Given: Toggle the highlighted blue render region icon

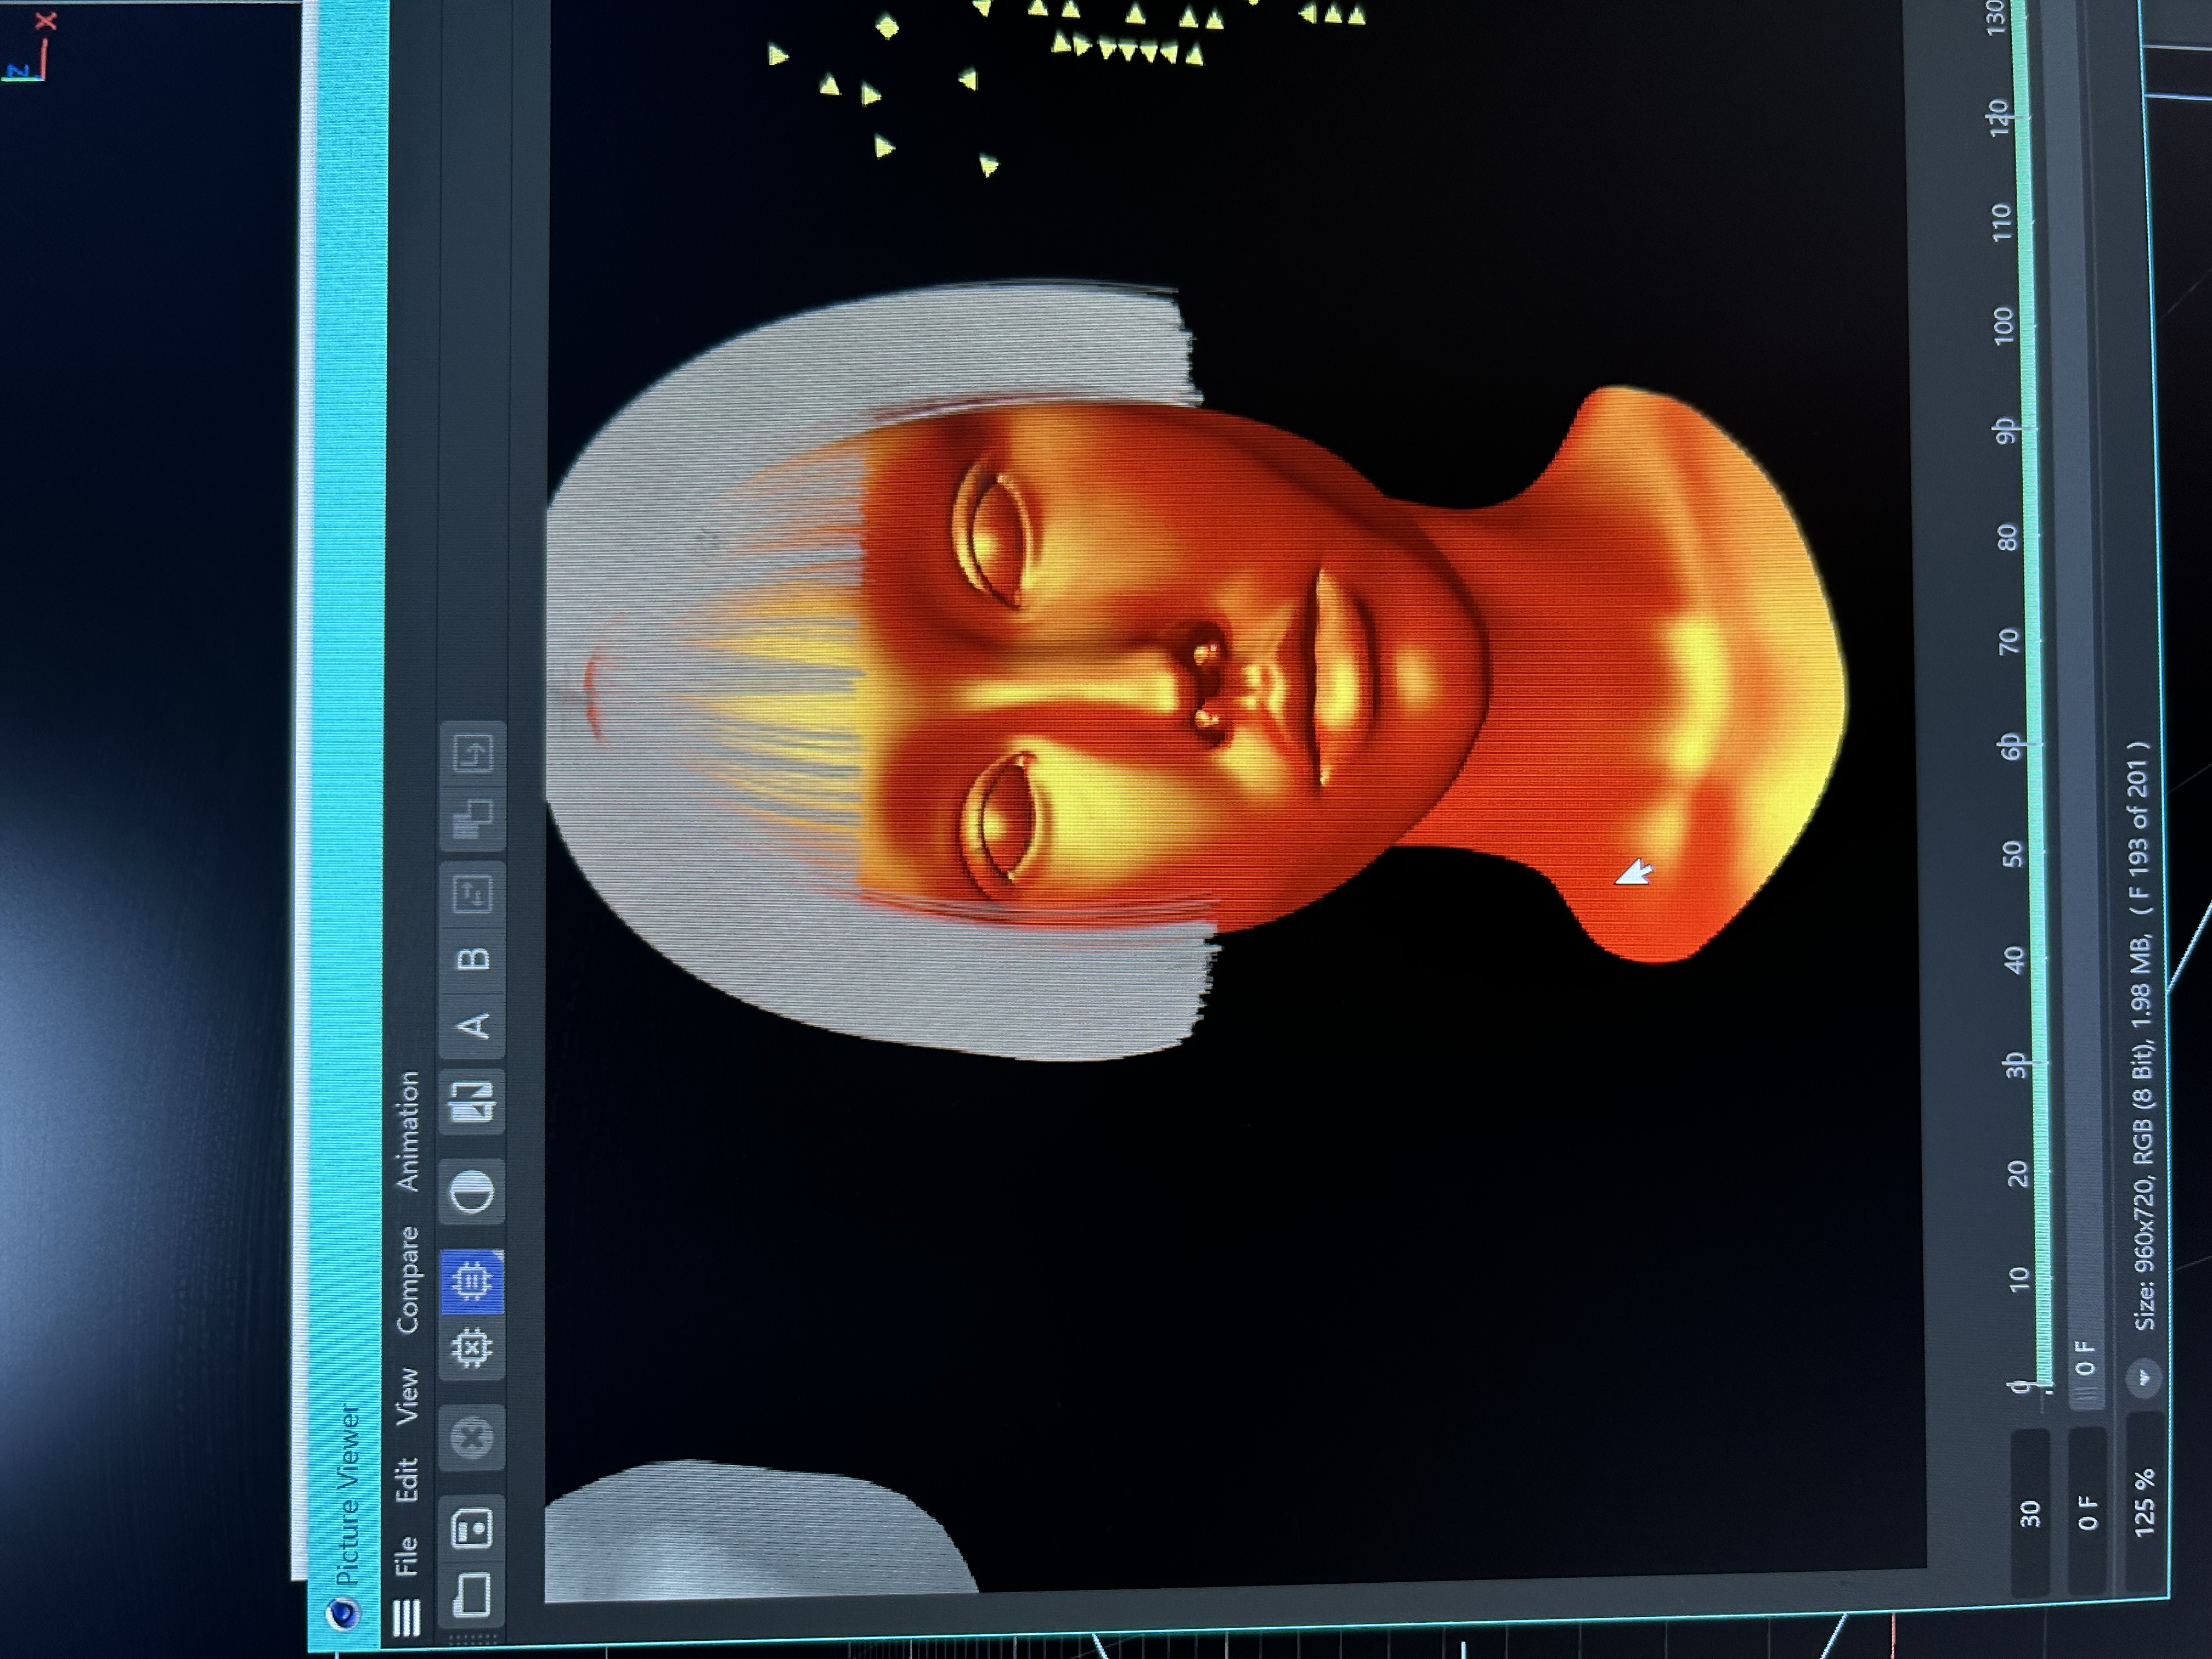Looking at the screenshot, I should point(472,1281).
